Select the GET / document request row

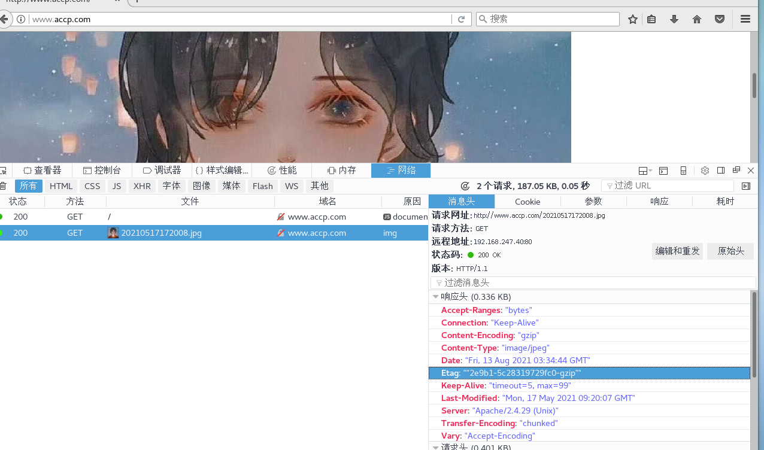click(214, 217)
